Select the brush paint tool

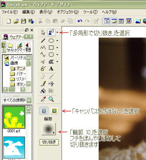[43, 84]
